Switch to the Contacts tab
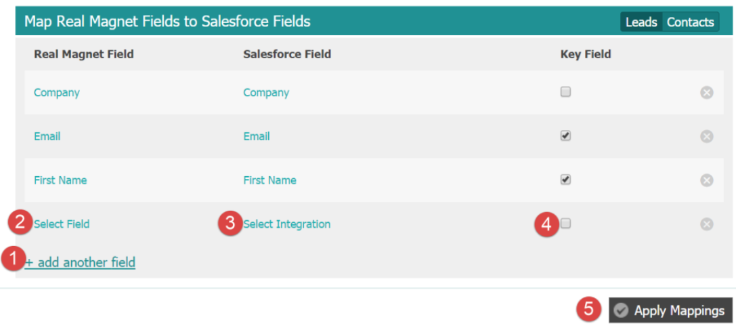 [x=691, y=22]
